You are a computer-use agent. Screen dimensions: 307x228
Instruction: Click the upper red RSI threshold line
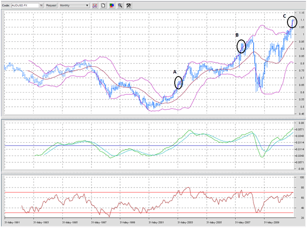pos(97,192)
